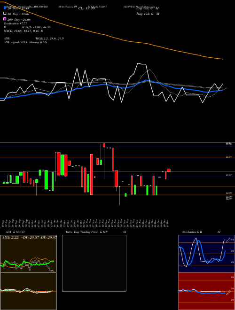The image size is (235, 310).
Task: Click the 'Stochastics: 87.77' reading
Action: point(16,23)
